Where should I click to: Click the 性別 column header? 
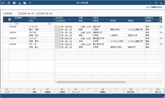(85, 21)
